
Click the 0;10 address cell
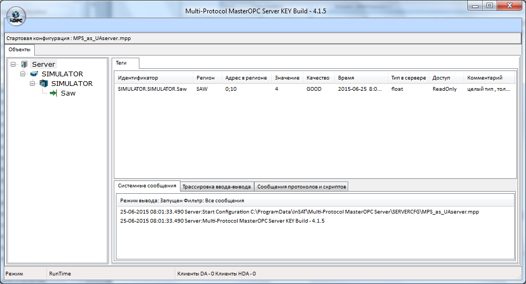pos(231,89)
